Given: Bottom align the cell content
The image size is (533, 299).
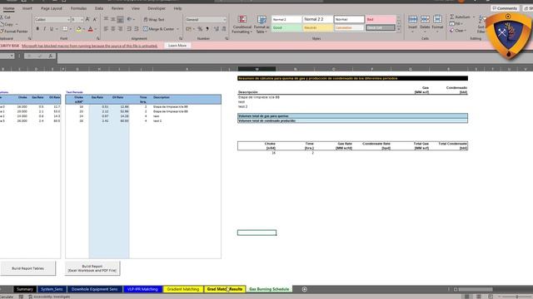Looking at the screenshot, I should (120, 19).
